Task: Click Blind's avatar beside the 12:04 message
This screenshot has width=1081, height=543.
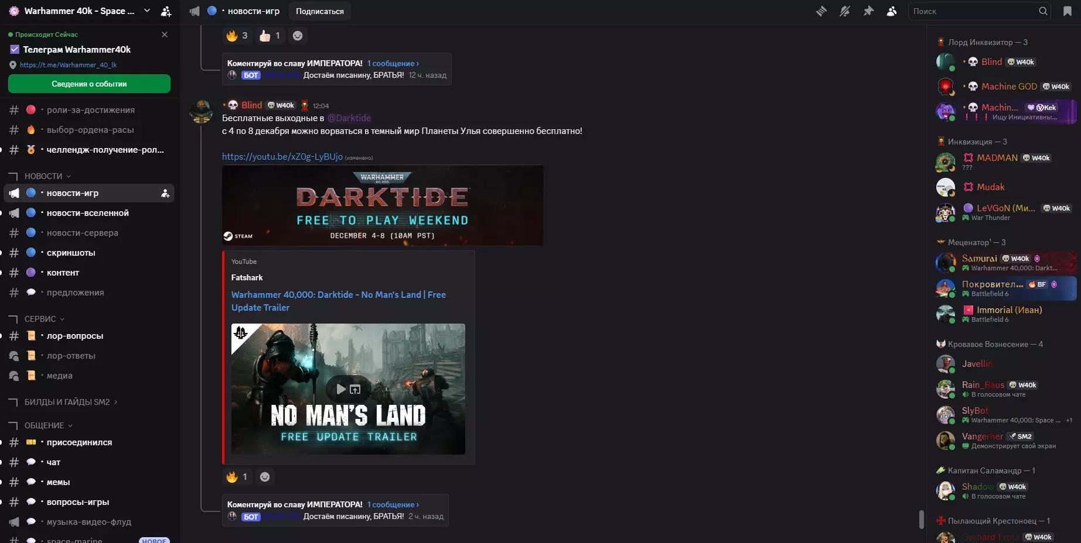Action: coord(201,111)
